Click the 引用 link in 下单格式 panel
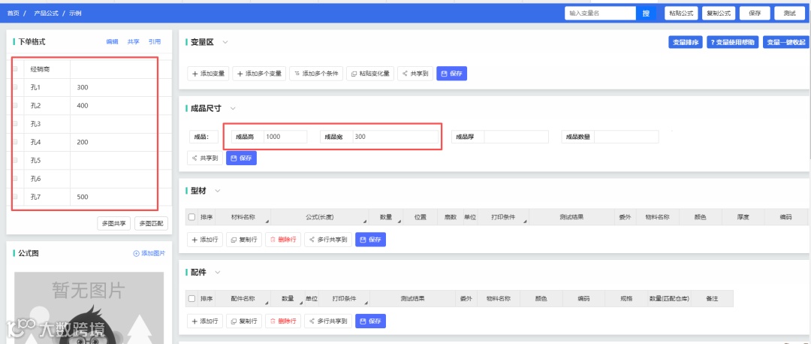 tap(155, 42)
